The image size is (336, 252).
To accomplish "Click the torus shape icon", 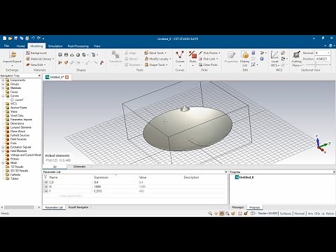I will (84, 55).
